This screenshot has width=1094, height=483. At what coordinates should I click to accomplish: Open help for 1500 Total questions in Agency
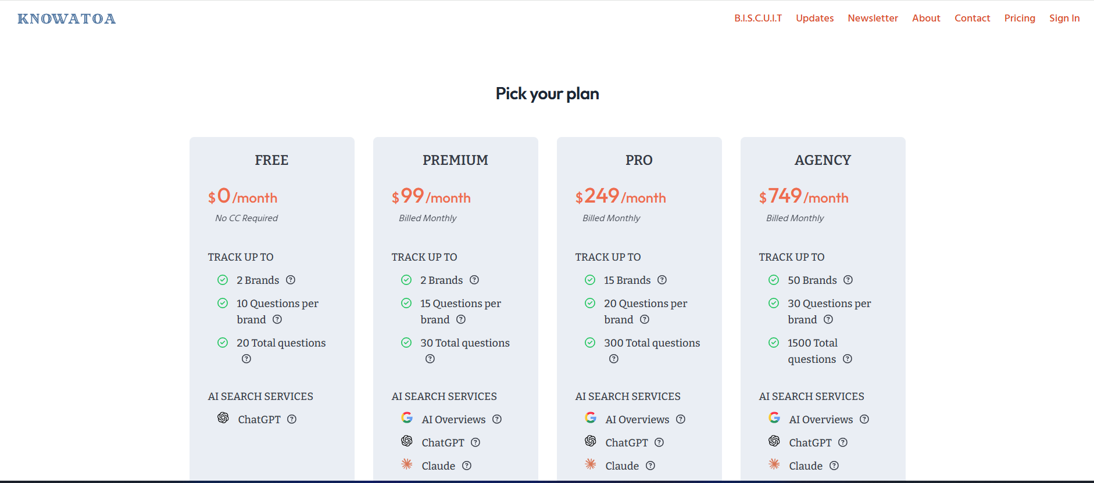coord(848,359)
